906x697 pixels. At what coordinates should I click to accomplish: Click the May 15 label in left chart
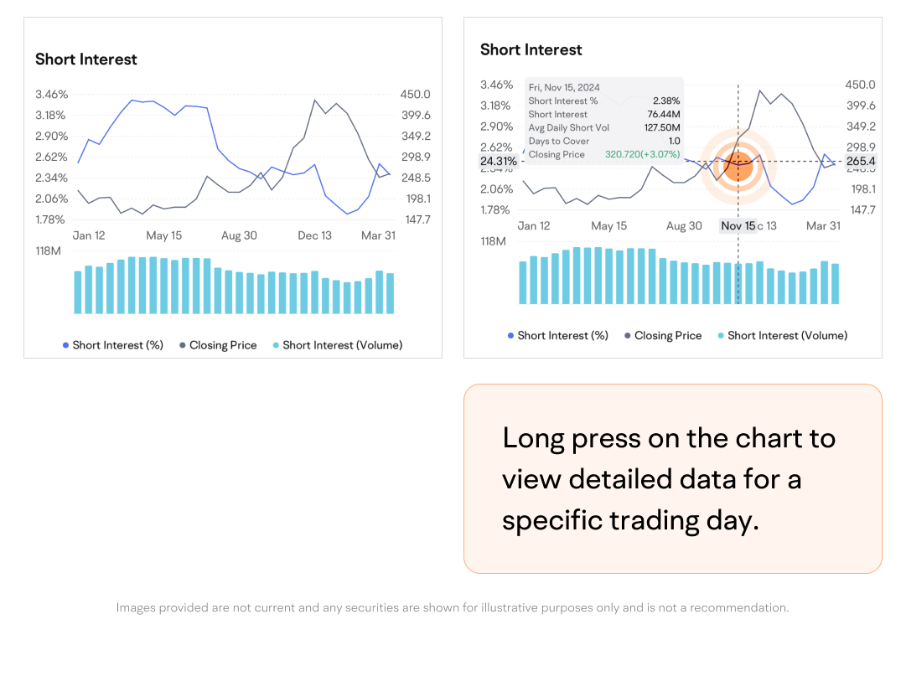[x=163, y=236]
